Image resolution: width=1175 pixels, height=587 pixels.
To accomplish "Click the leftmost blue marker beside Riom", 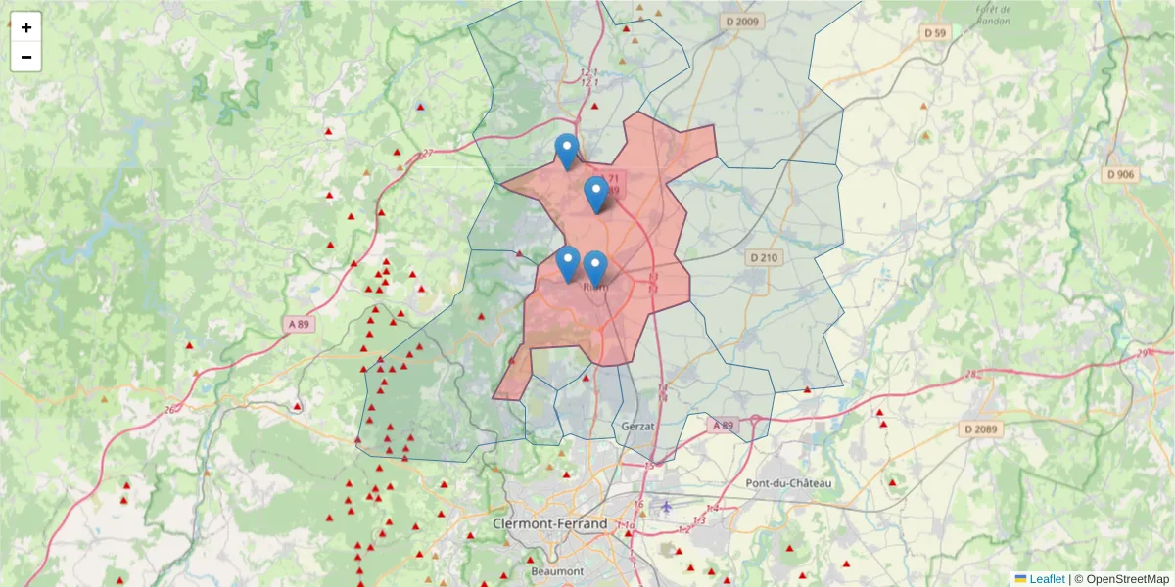I will [568, 260].
